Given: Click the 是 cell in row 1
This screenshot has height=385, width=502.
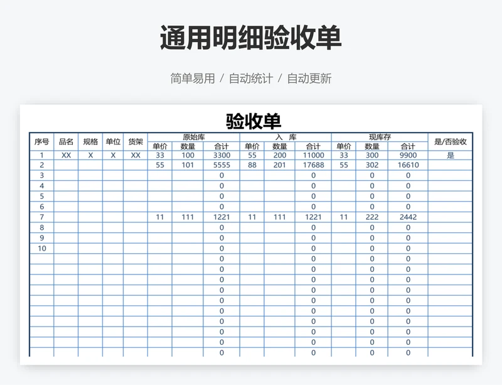Looking at the screenshot, I should point(450,156).
